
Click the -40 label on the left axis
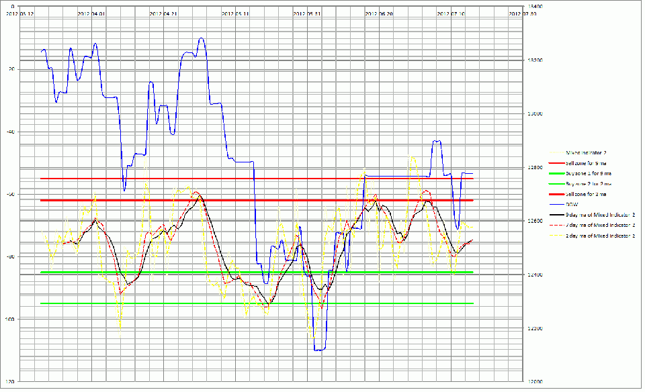[x=11, y=132]
